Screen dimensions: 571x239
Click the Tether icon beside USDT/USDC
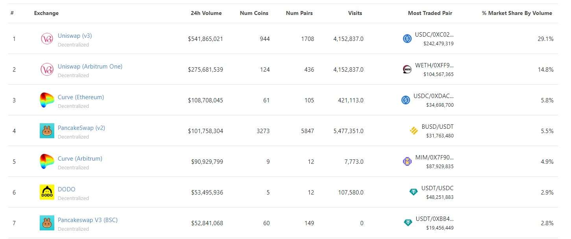tap(414, 192)
